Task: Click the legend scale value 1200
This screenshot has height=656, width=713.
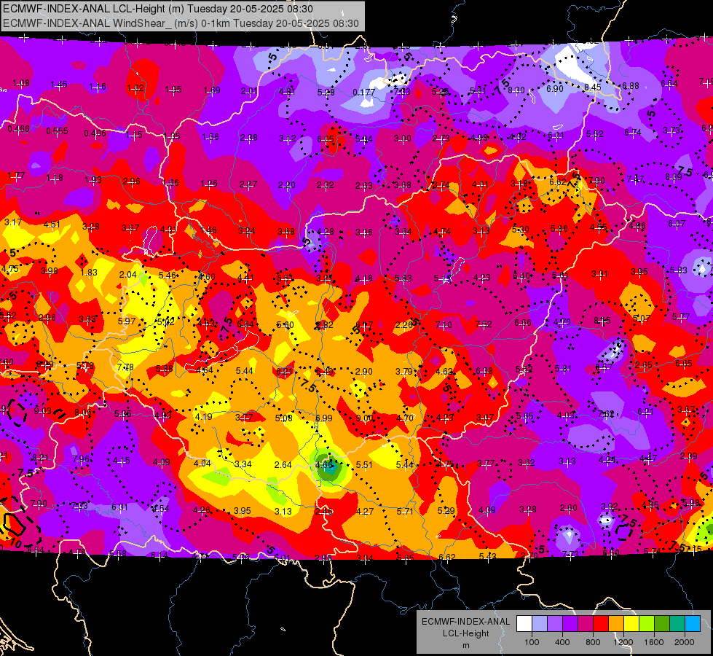Action: tap(623, 642)
